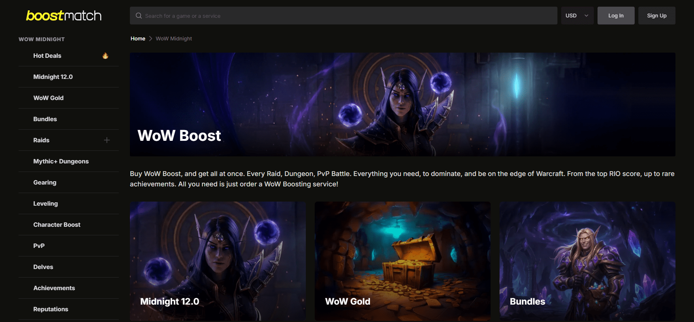Open the PvP sidebar category
The width and height of the screenshot is (694, 322).
pos(39,246)
